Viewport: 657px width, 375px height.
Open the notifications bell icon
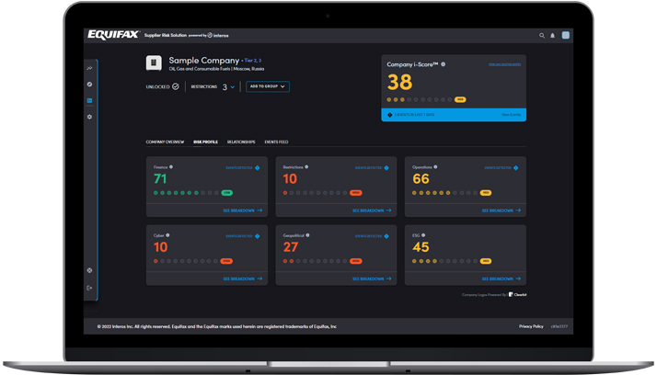click(553, 36)
